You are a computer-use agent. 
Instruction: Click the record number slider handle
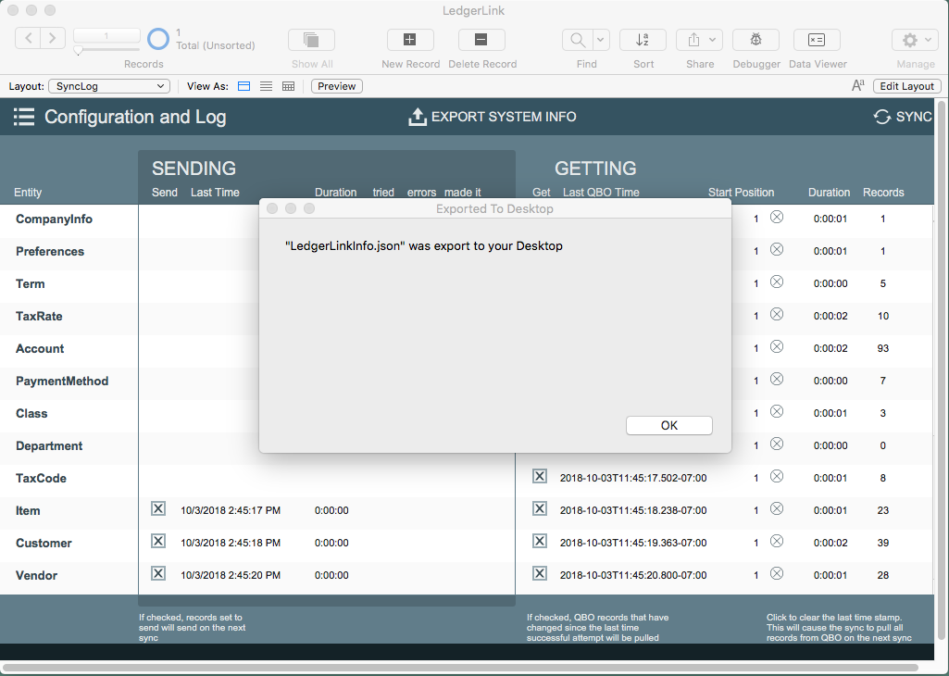(x=78, y=51)
